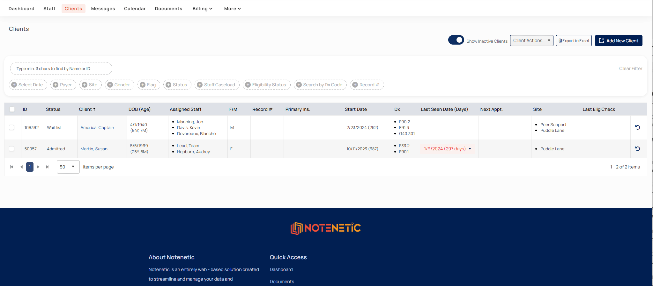Viewport: 653px width, 286px height.
Task: Add the Search by Dx Code filter
Action: (320, 85)
